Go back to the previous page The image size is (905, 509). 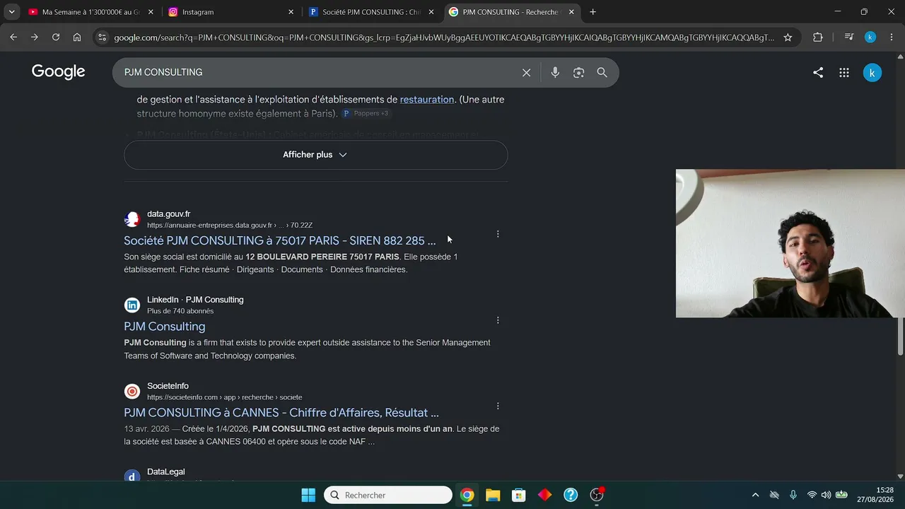(13, 37)
